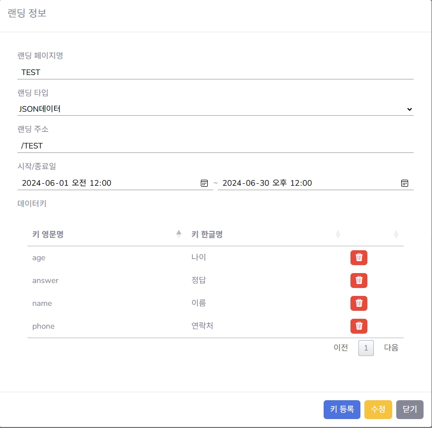
Task: Click the 랜딩 페이지명 TEST input field
Action: 215,72
